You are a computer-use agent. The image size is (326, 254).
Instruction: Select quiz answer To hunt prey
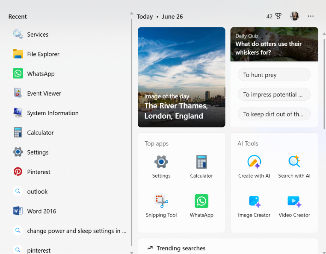pos(274,75)
